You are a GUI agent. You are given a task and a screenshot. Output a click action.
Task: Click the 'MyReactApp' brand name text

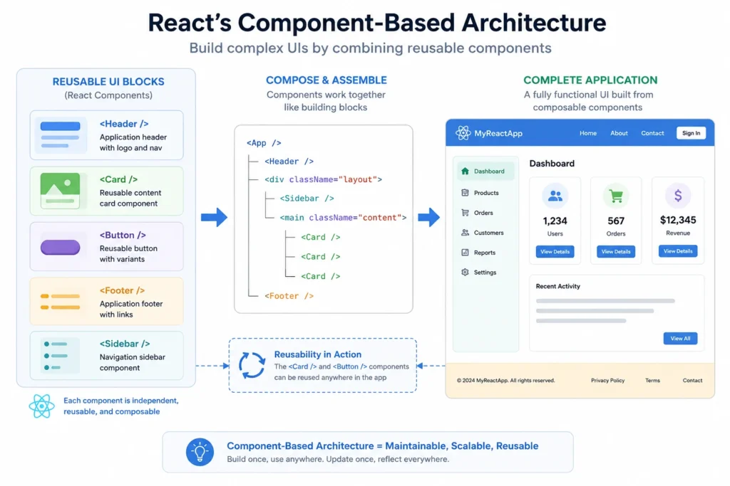point(498,133)
